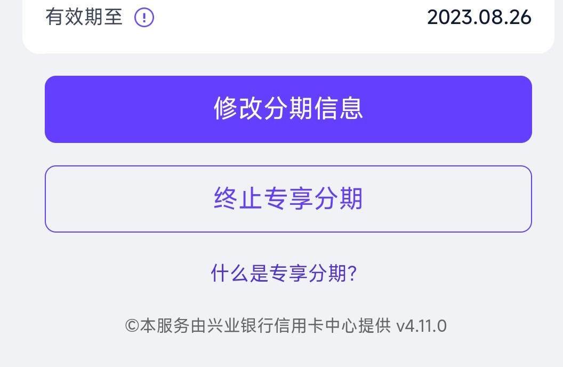
Task: Modify installment info with the purple button
Action: pos(288,109)
